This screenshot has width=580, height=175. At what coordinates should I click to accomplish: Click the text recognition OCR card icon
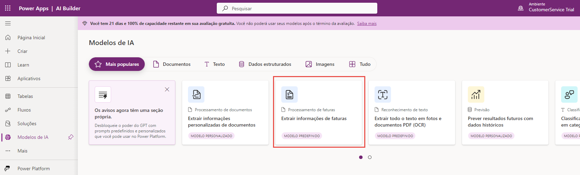coord(383,94)
